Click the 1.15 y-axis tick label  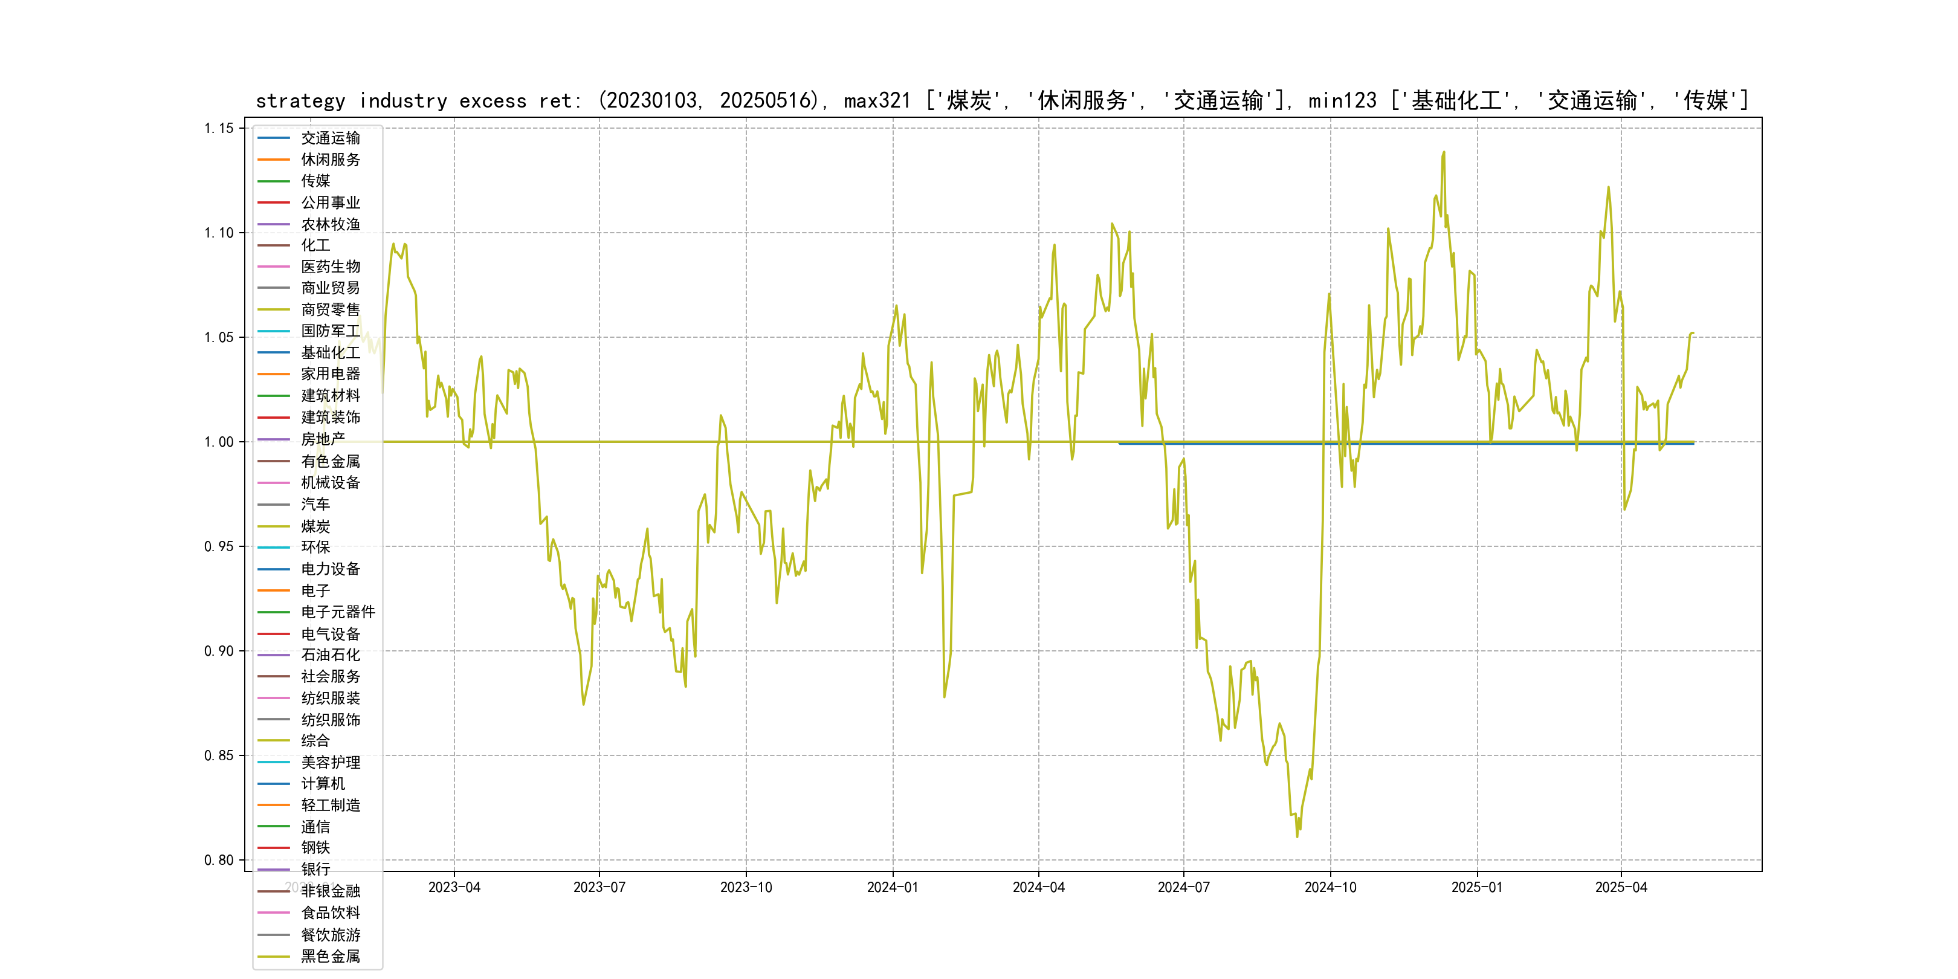coord(219,129)
